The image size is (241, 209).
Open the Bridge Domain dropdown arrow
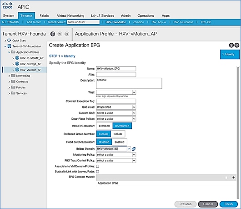coord(129,149)
